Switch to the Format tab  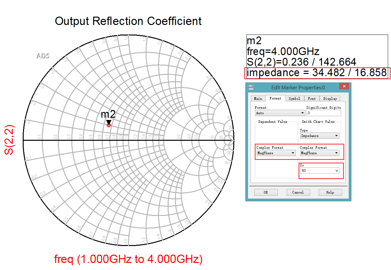click(x=275, y=98)
